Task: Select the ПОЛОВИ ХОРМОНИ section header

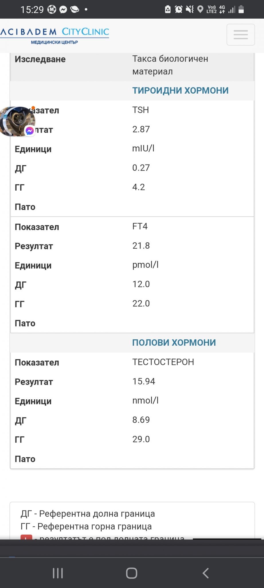Action: 174,343
